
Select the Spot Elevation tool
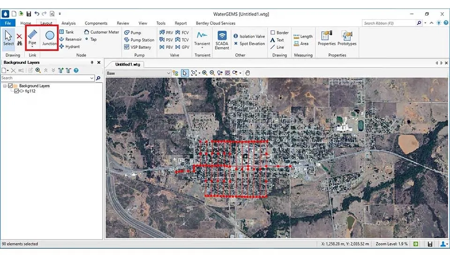click(x=249, y=43)
